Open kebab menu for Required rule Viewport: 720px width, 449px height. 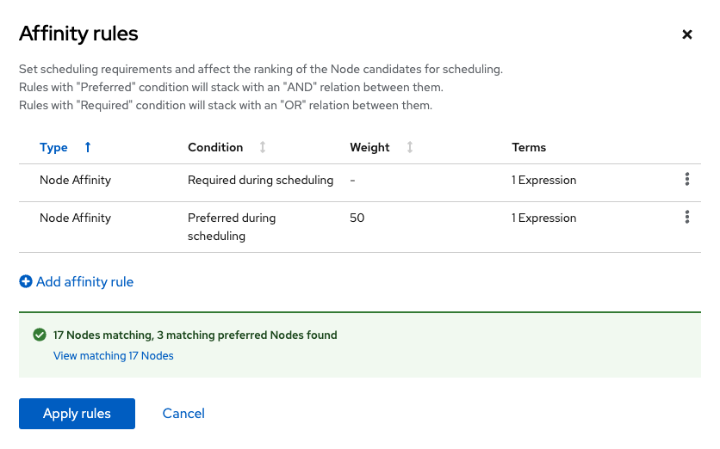pyautogui.click(x=686, y=180)
